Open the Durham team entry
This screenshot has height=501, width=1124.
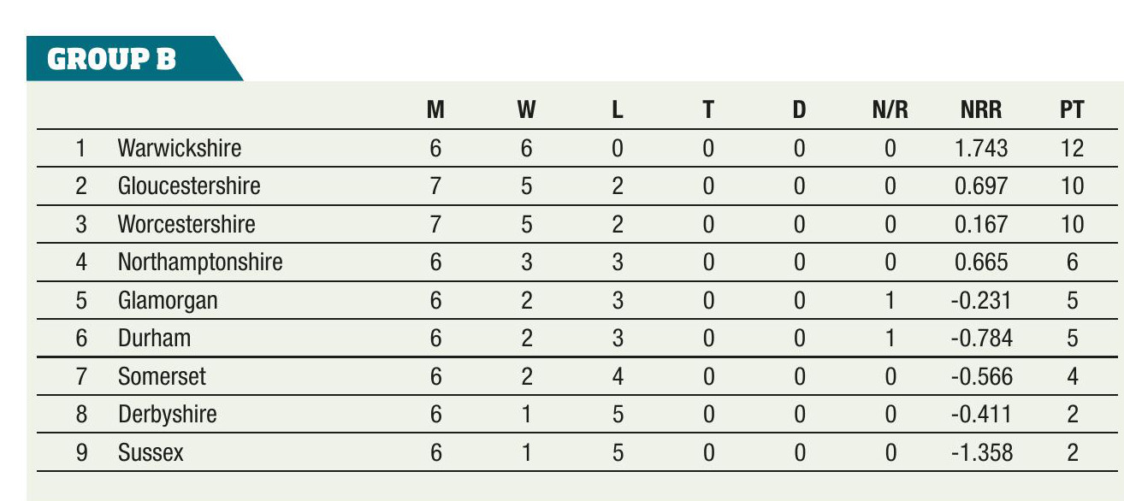point(154,338)
